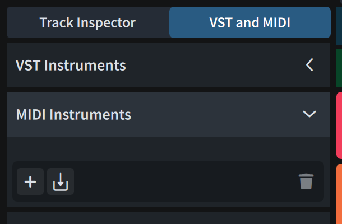Click the empty MIDI instrument list area

click(x=168, y=149)
